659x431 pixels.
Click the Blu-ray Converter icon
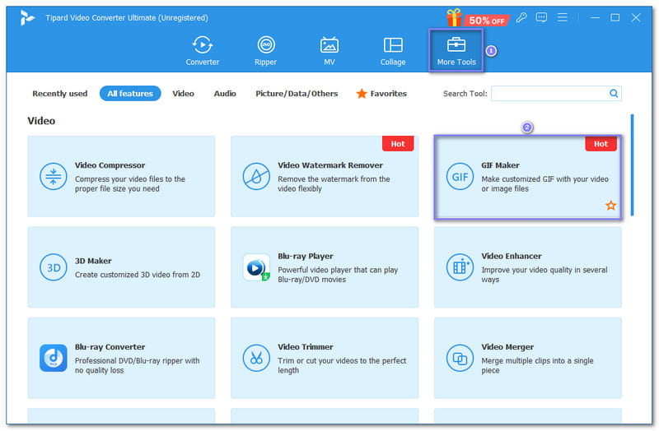pyautogui.click(x=53, y=358)
